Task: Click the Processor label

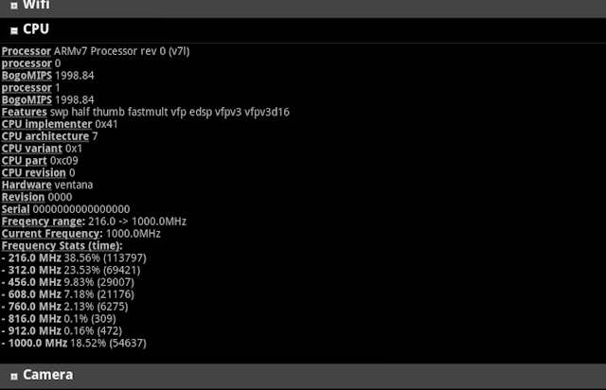Action: click(x=27, y=51)
